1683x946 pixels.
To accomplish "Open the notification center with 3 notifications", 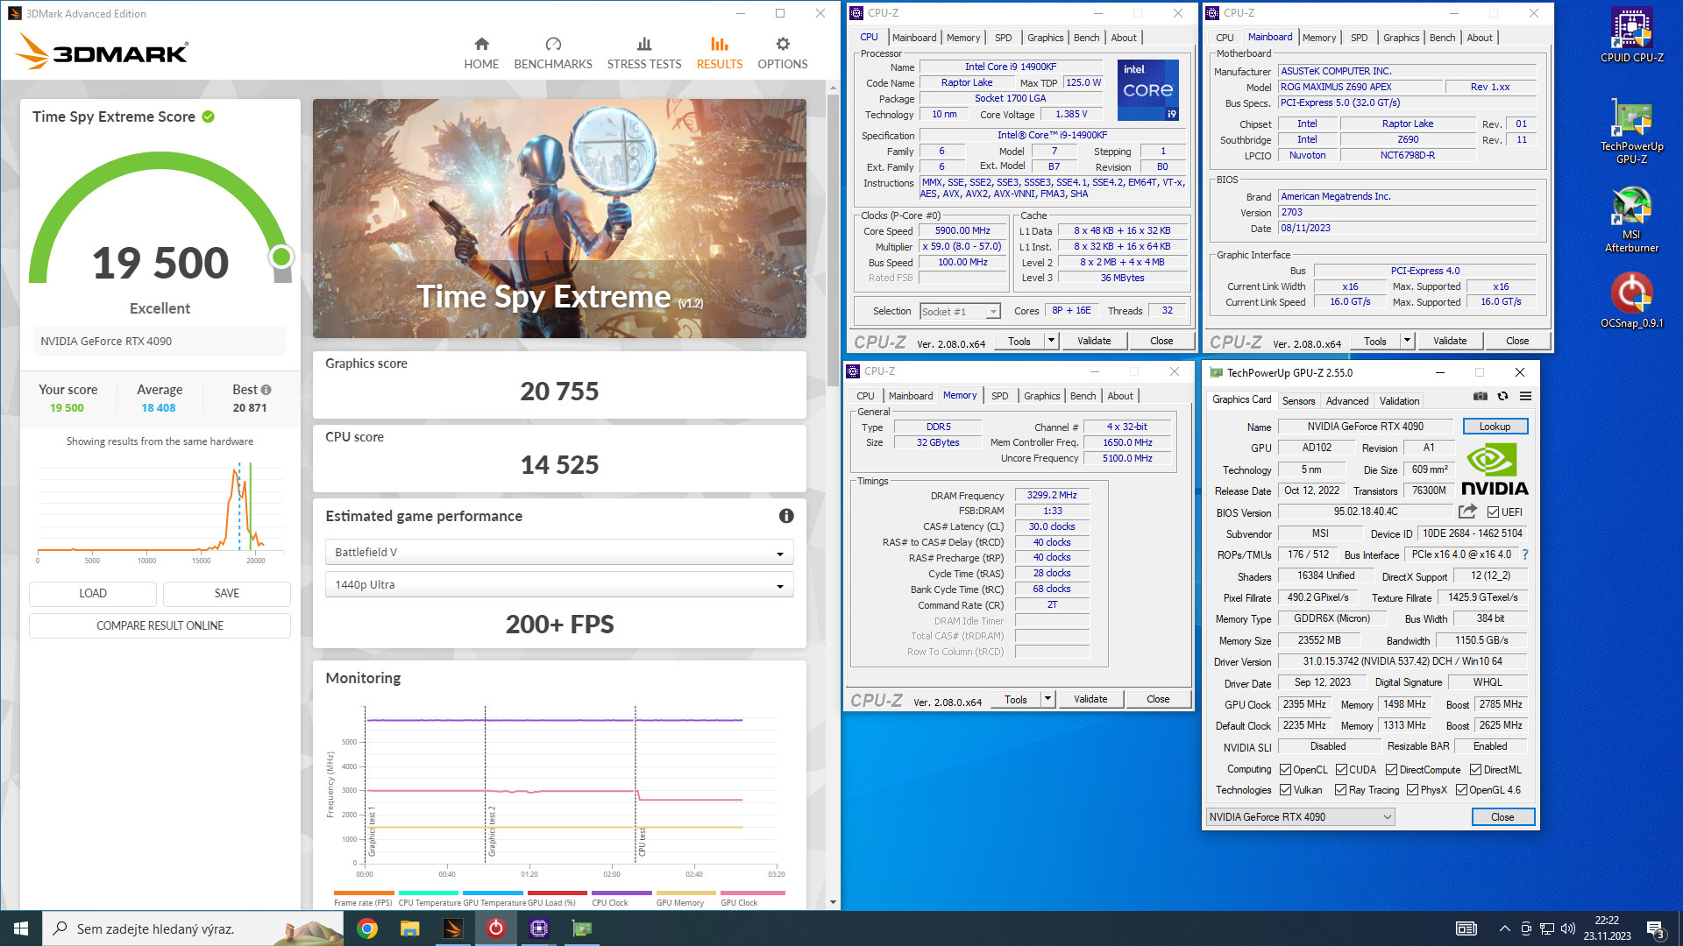I will pyautogui.click(x=1655, y=929).
